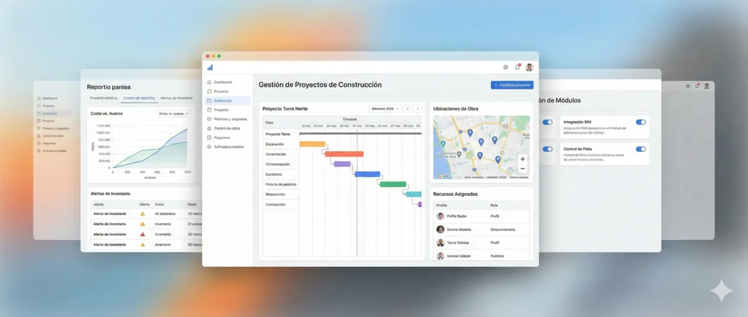Open Poffle Radio's profile row
This screenshot has width=748, height=317.
tap(482, 216)
